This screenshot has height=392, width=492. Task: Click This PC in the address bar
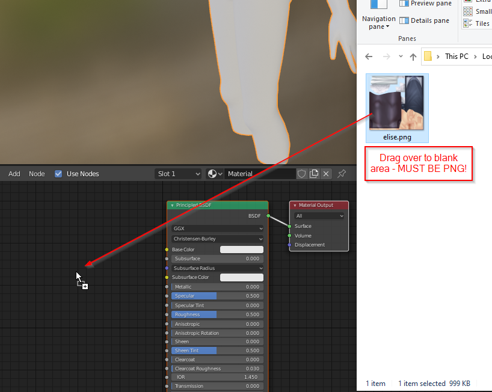coord(457,57)
